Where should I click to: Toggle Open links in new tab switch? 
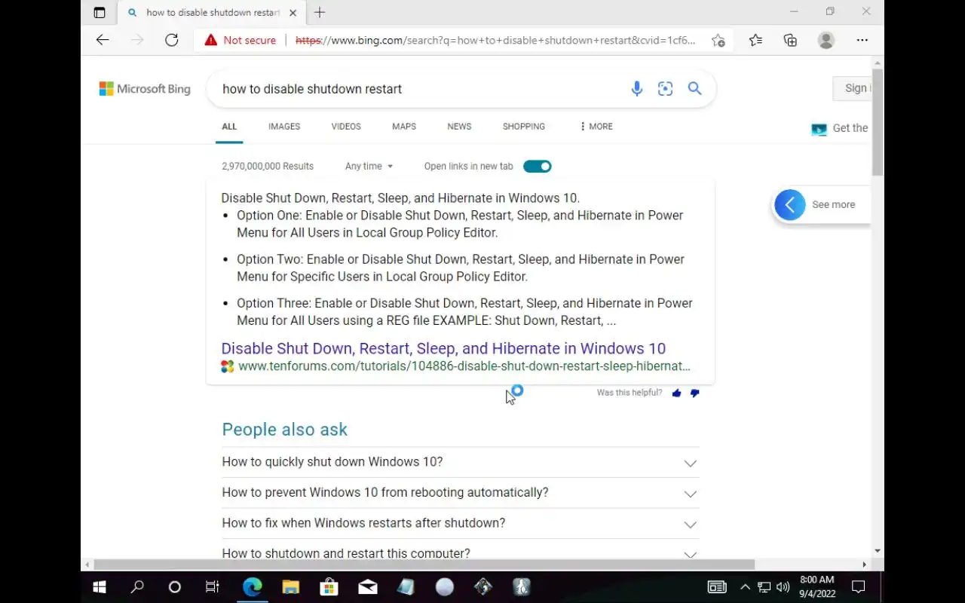tap(538, 166)
